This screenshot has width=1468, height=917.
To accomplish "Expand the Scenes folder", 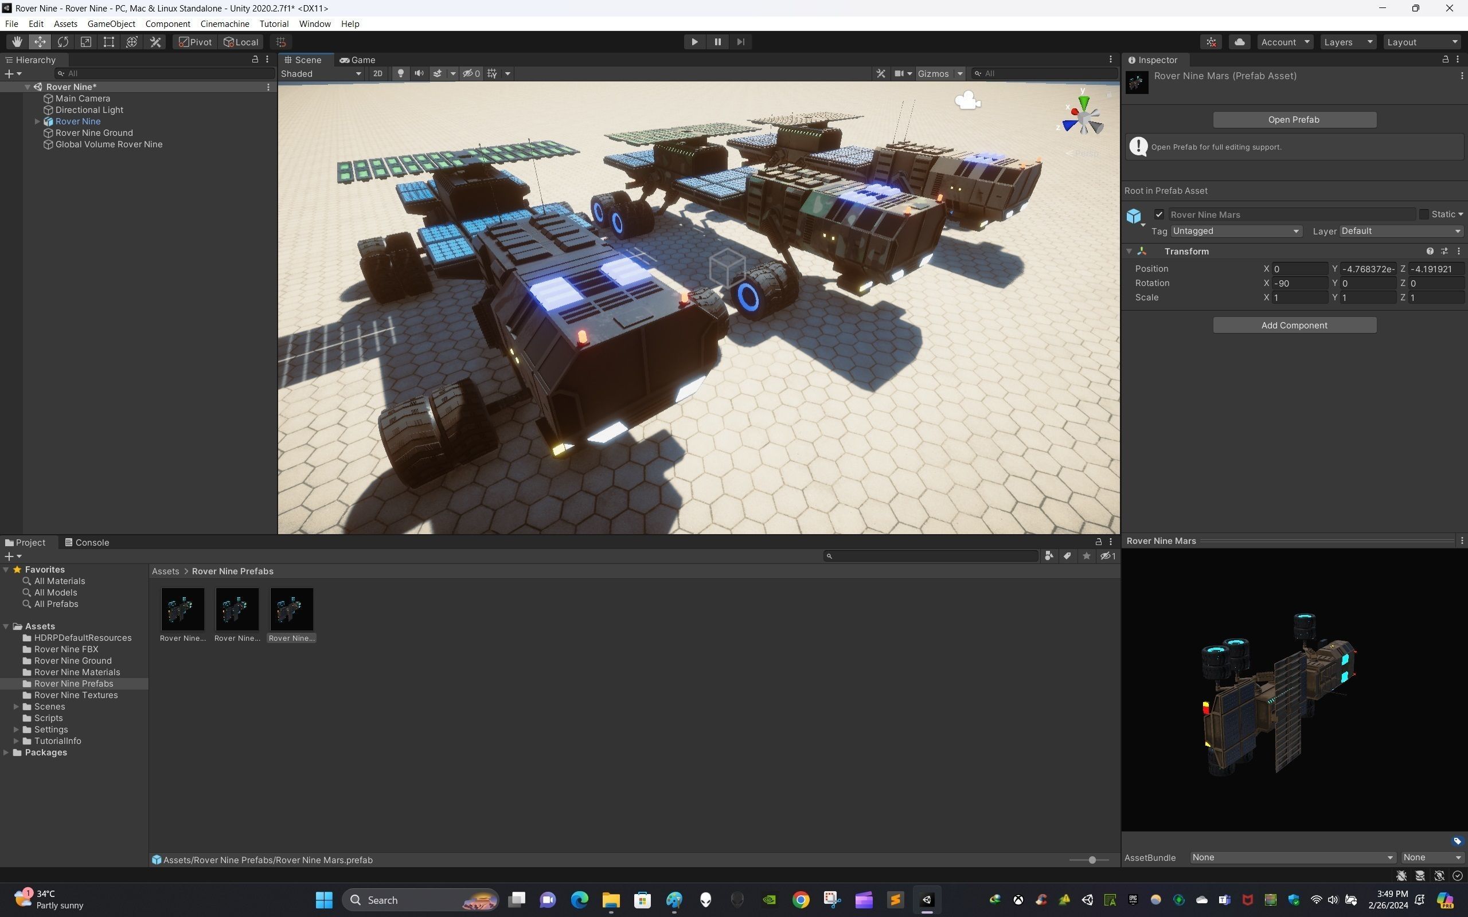I will pyautogui.click(x=17, y=707).
